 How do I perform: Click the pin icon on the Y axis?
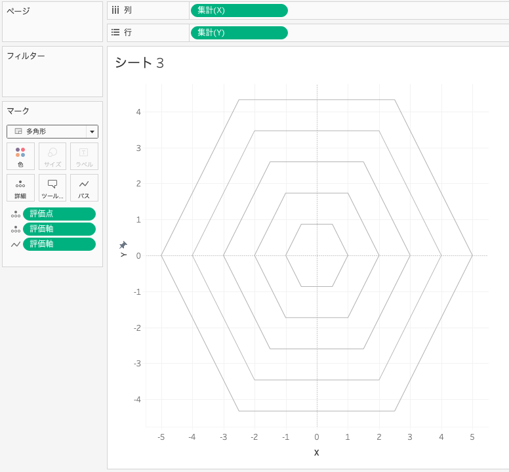click(123, 245)
